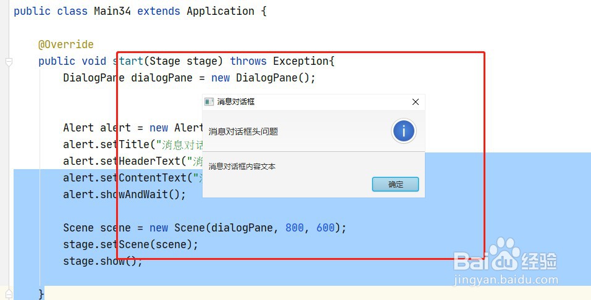Click the stage.setScene(scene) statement
Image resolution: width=591 pixels, height=300 pixels.
130,244
